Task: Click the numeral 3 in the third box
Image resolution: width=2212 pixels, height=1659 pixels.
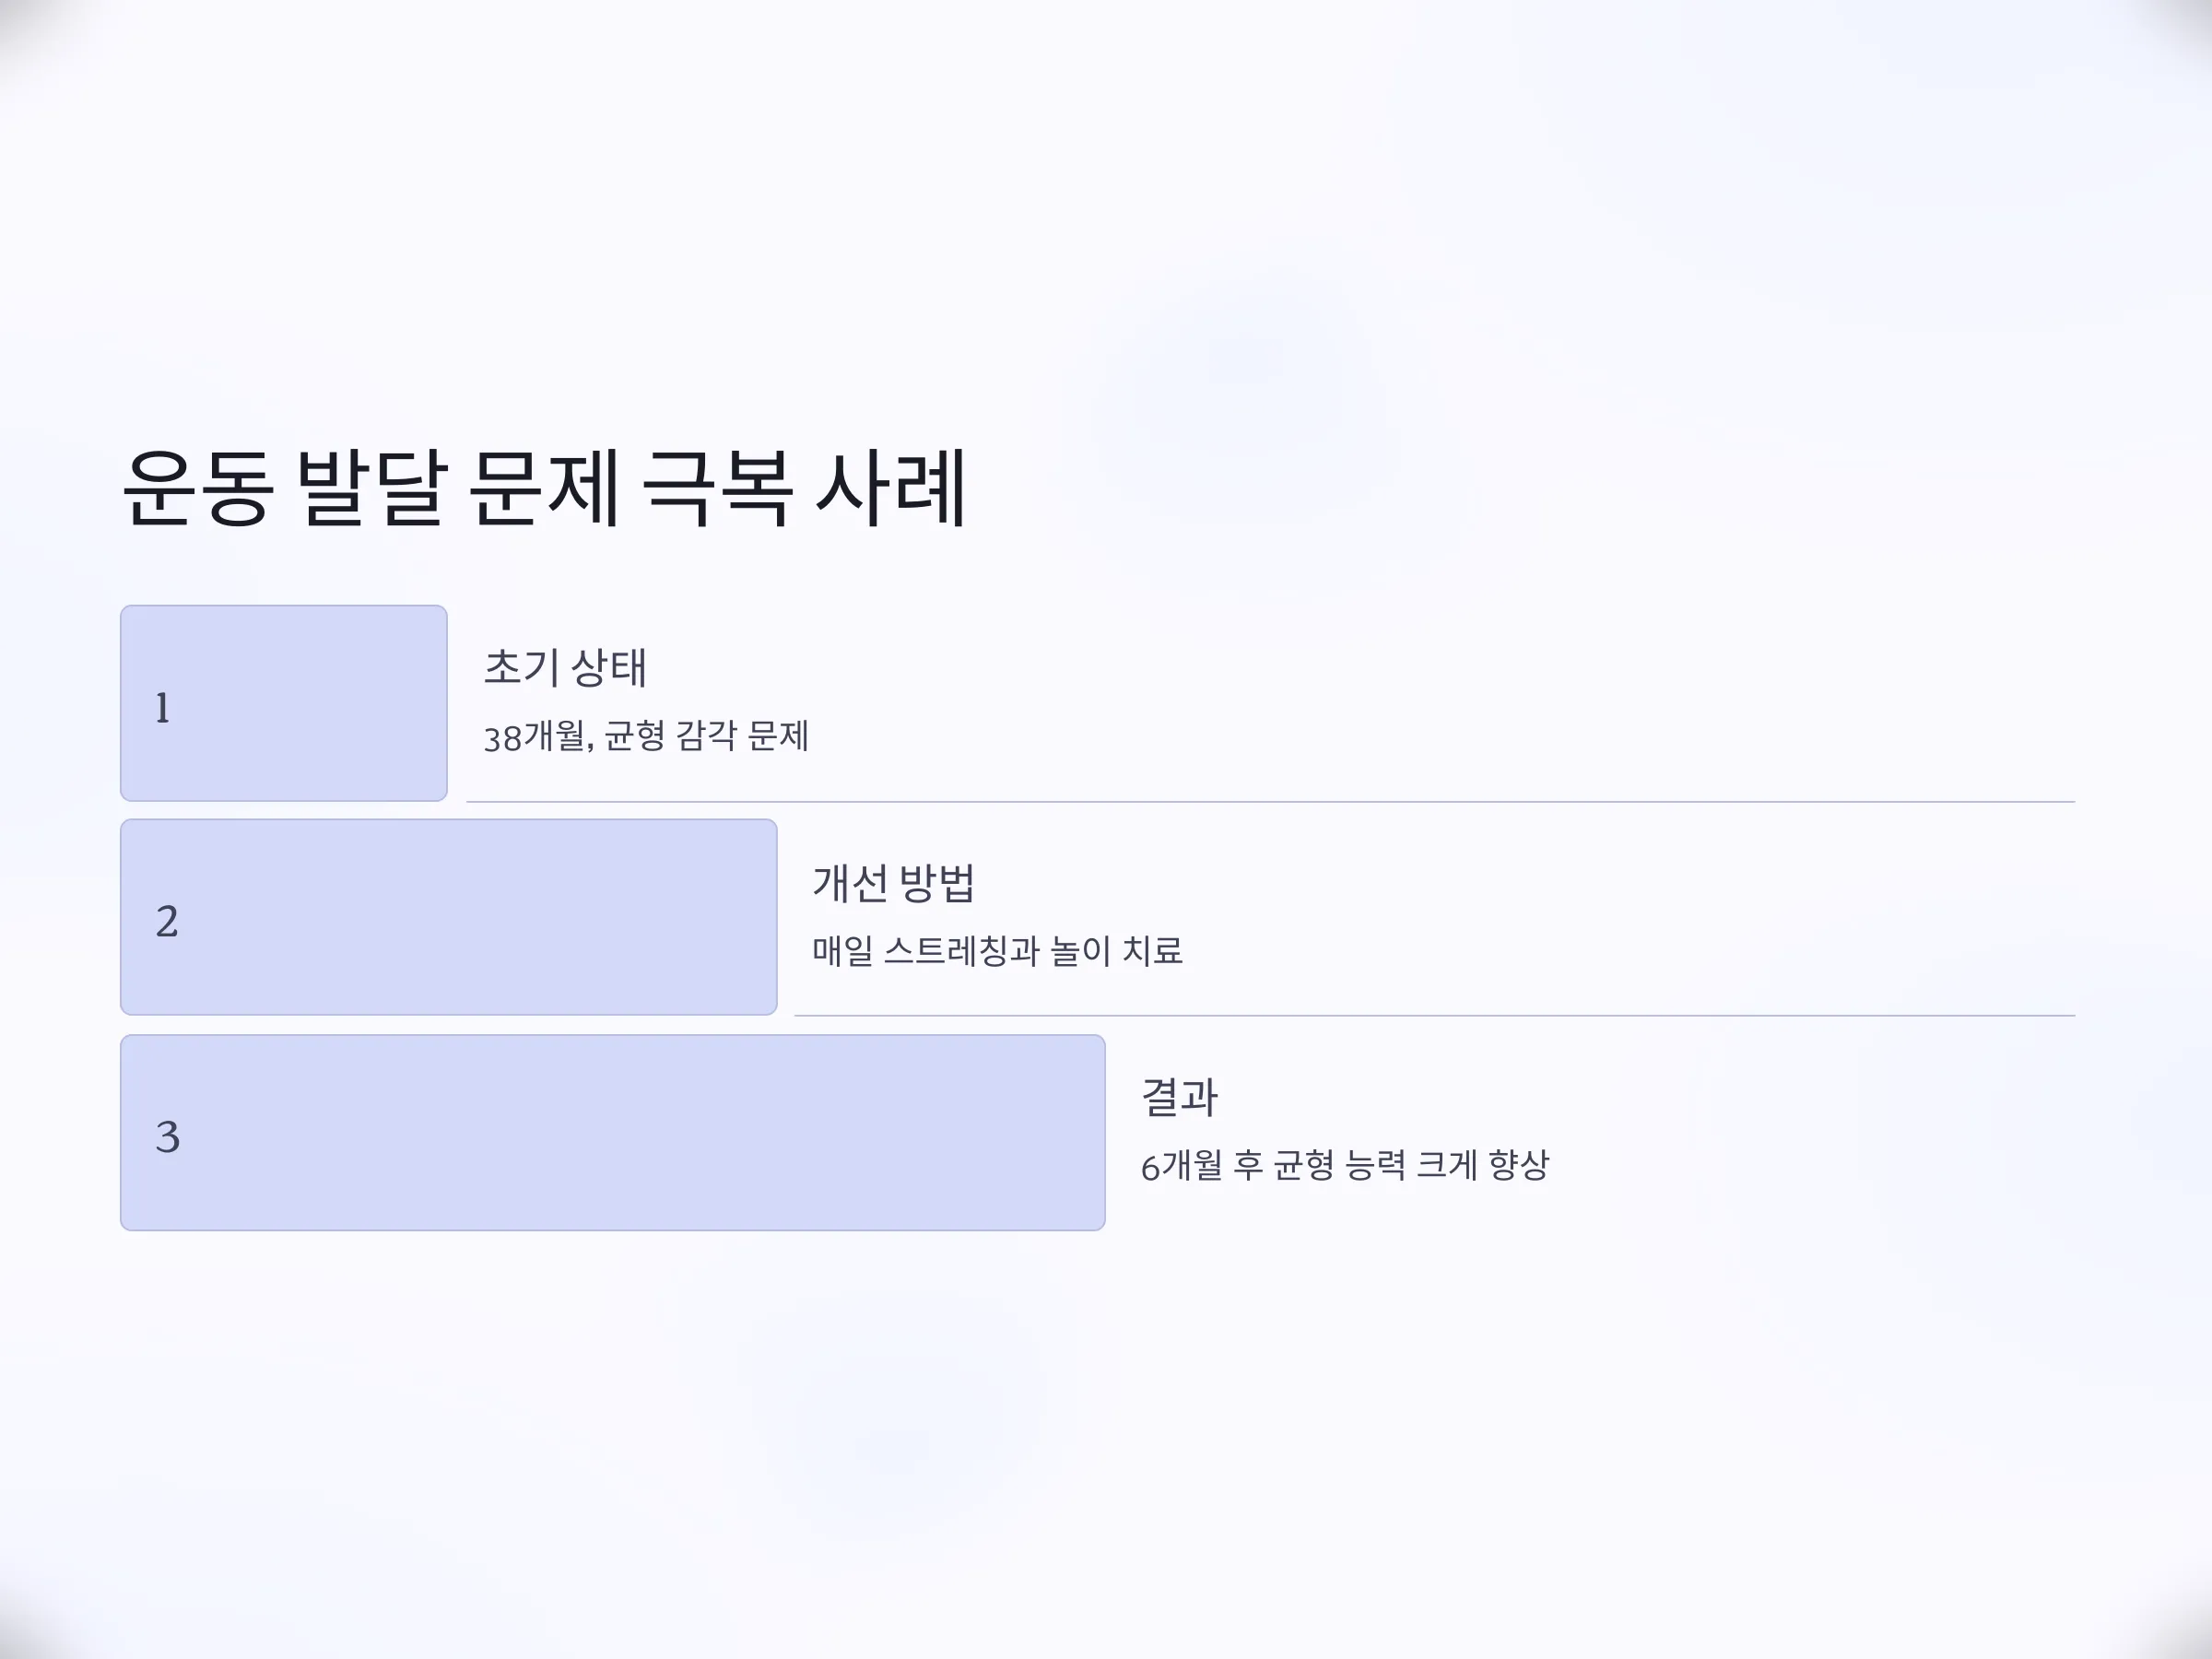Action: coord(168,1137)
